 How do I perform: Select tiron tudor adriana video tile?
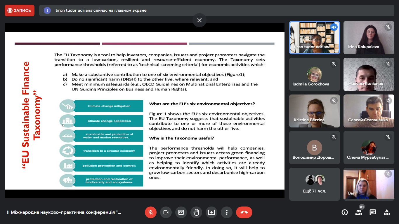(x=315, y=38)
